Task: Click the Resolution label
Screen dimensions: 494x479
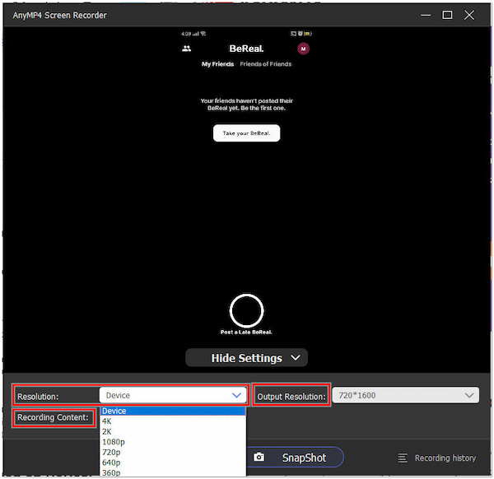Action: pyautogui.click(x=38, y=397)
